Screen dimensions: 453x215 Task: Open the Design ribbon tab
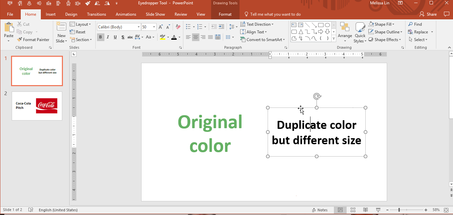[x=71, y=14]
